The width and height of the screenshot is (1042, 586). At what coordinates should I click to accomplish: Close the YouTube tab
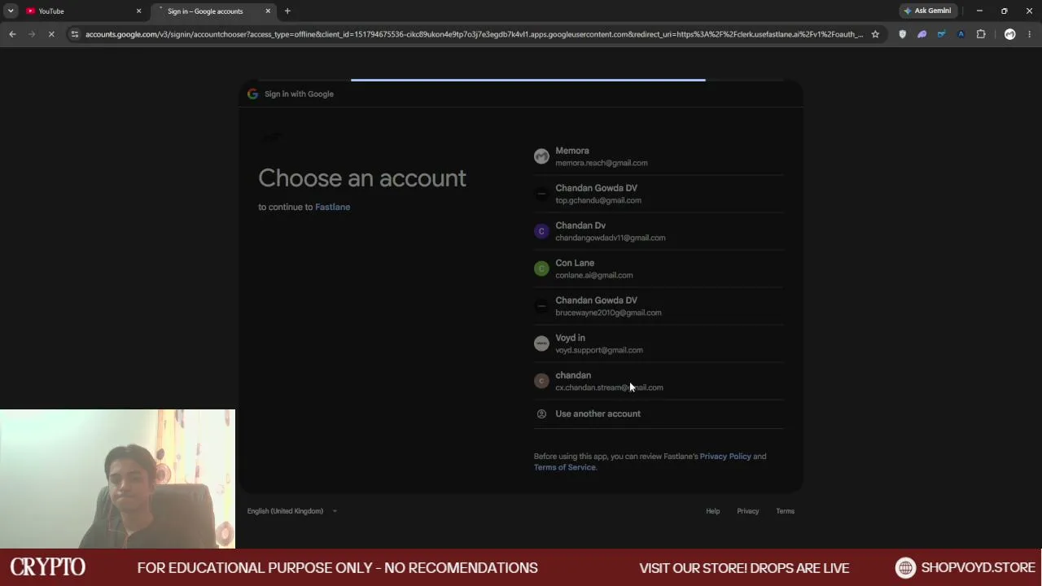point(138,11)
